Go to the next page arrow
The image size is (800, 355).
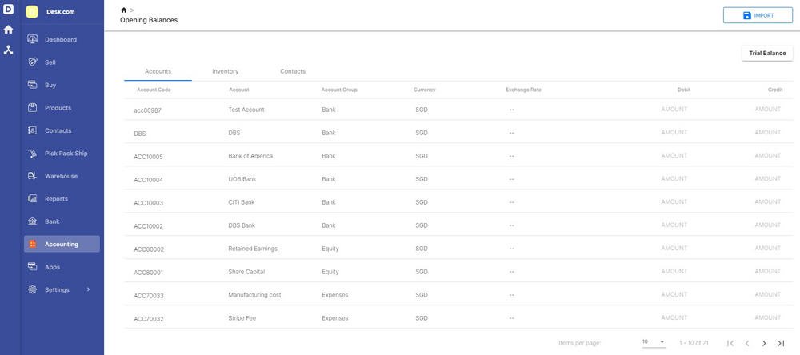coord(764,343)
